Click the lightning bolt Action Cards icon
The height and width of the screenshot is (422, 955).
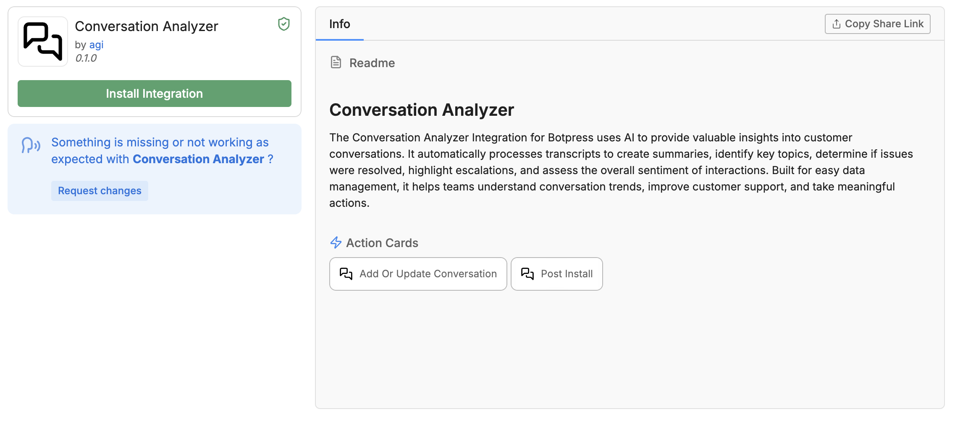[x=336, y=242]
